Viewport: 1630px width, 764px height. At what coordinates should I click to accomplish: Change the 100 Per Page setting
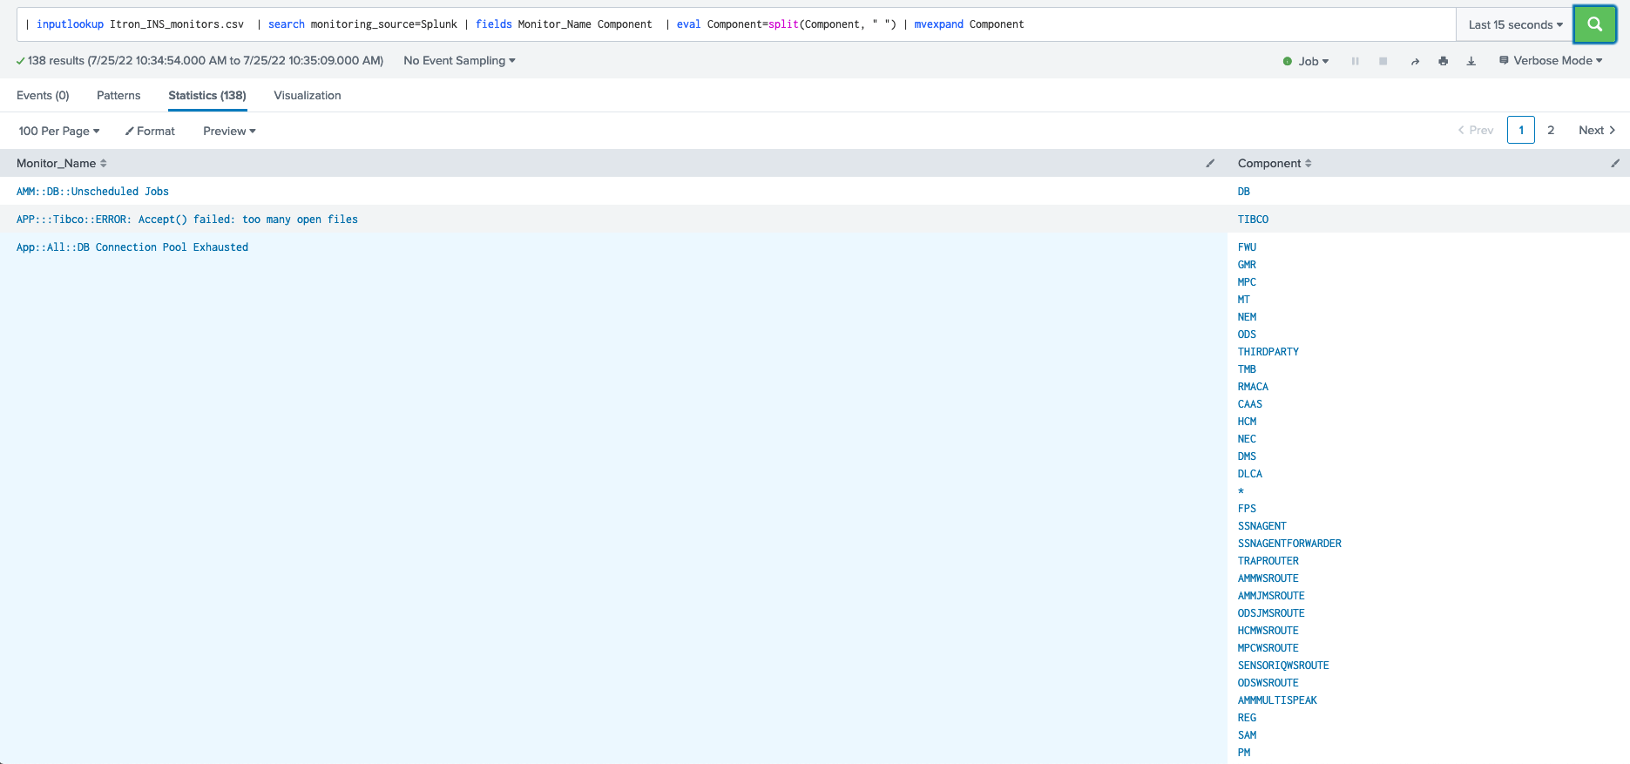[x=59, y=131]
